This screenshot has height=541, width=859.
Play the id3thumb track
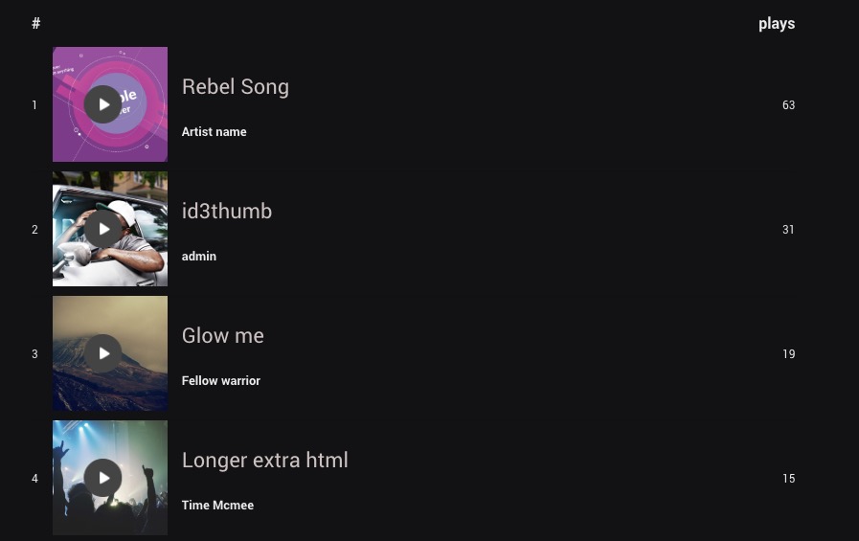click(102, 229)
